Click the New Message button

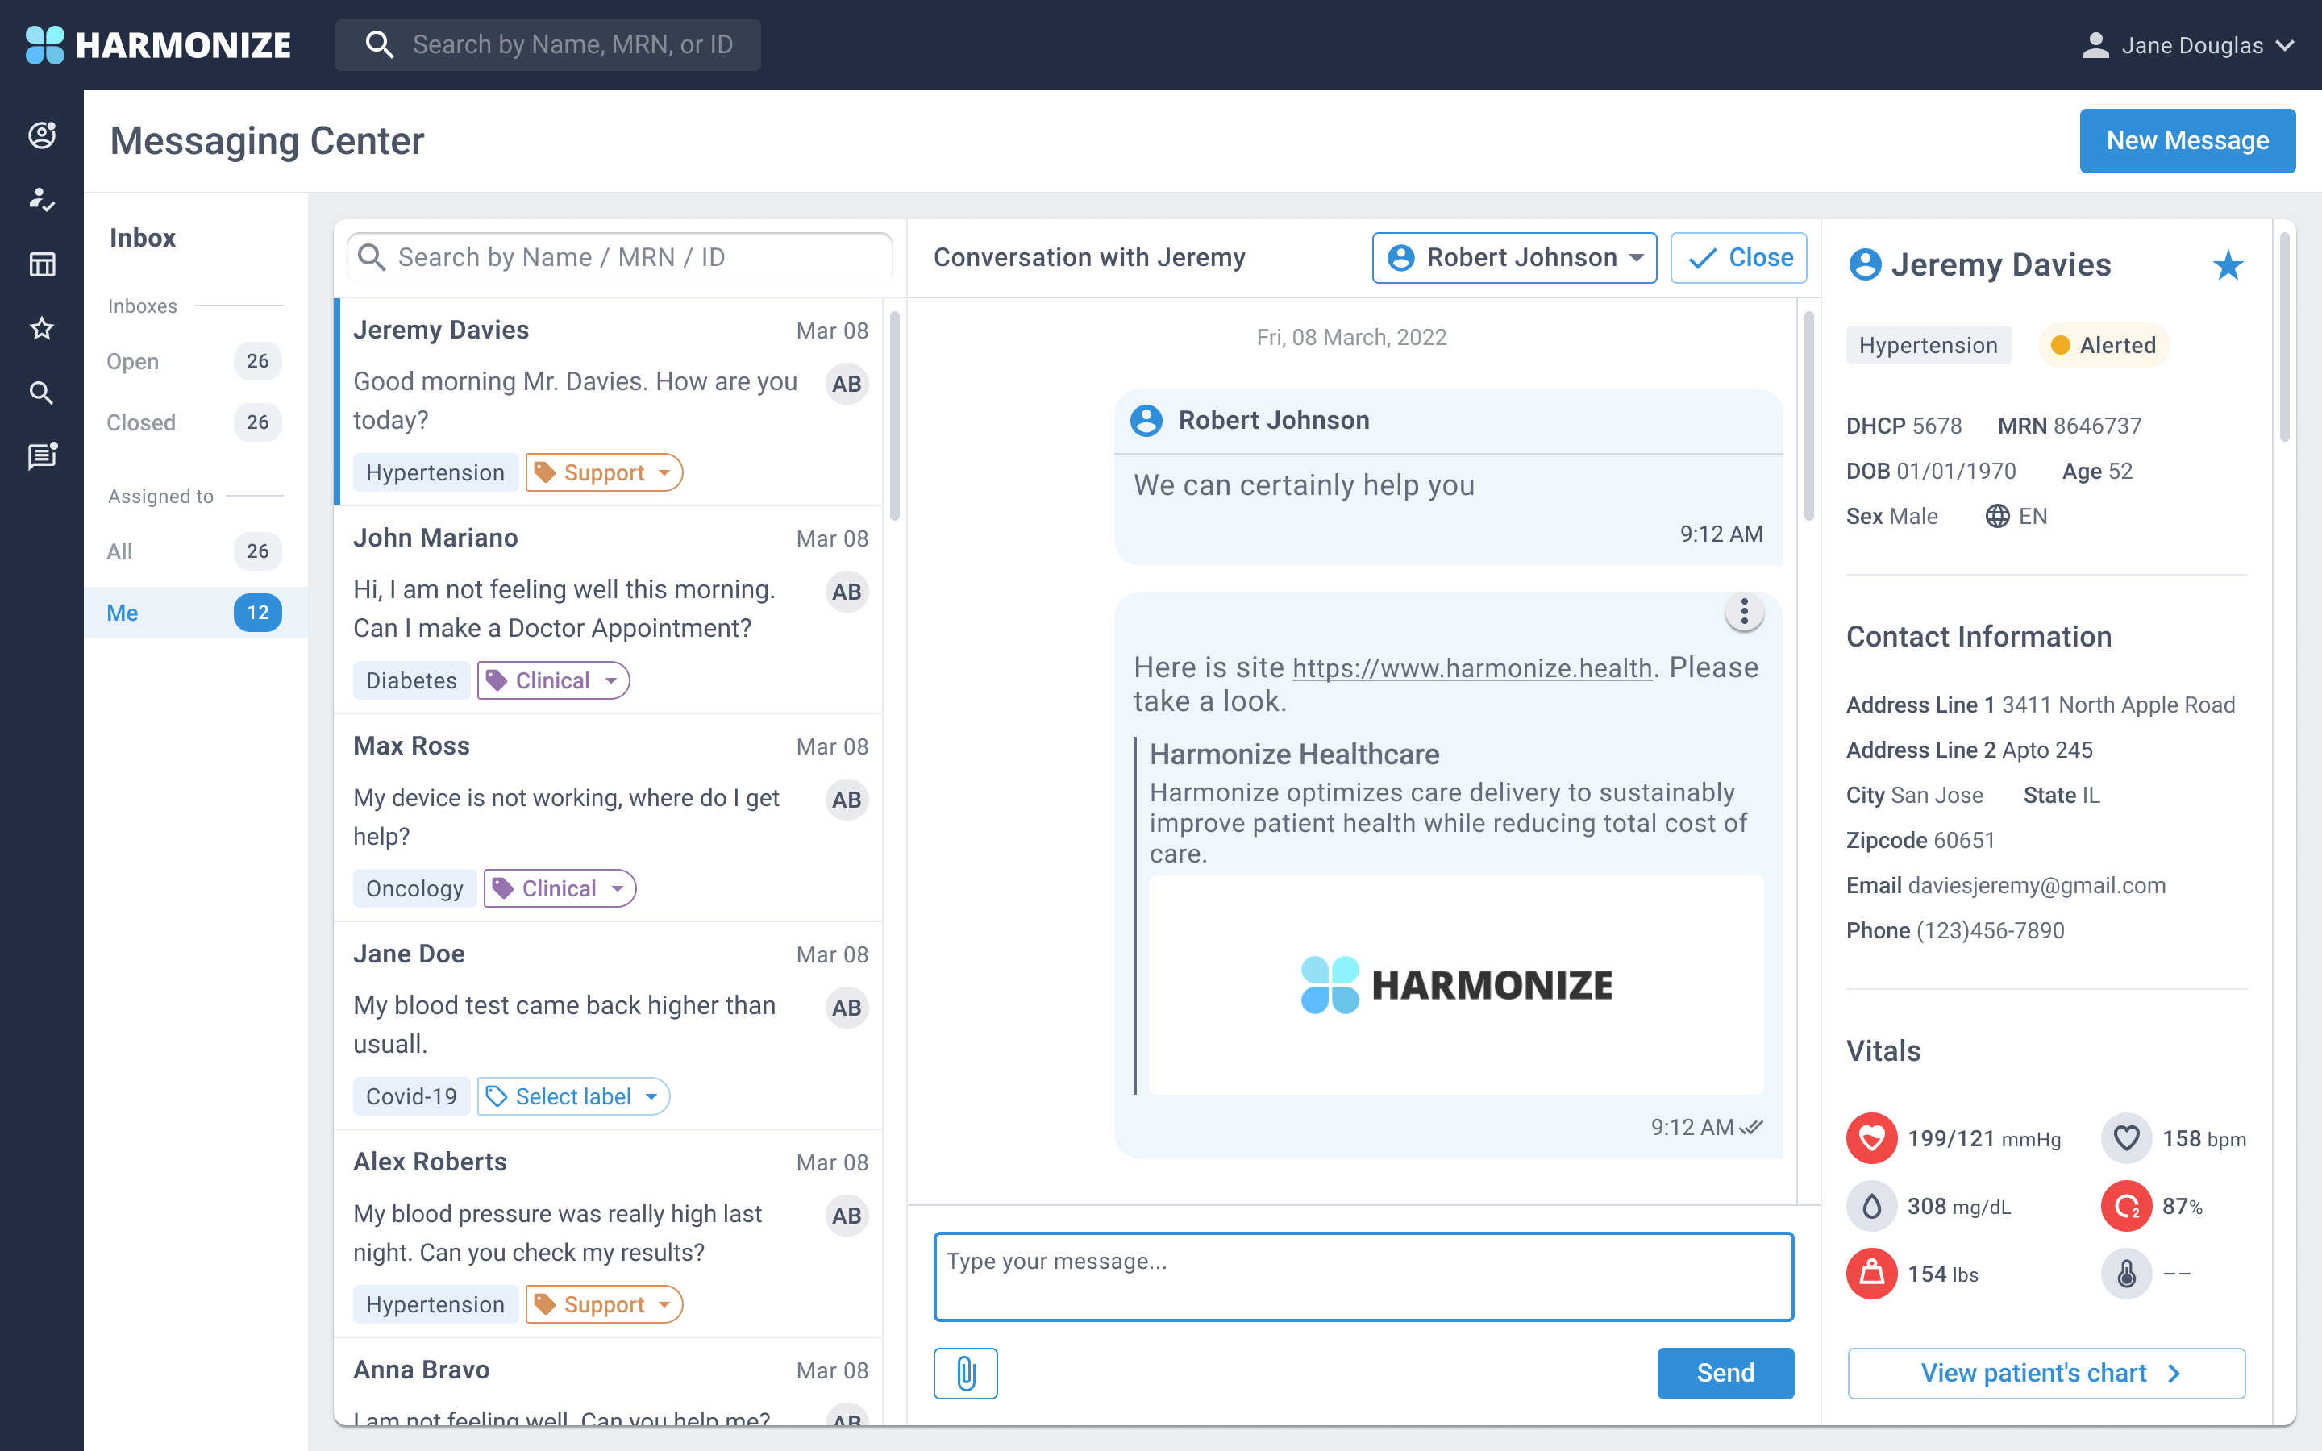click(x=2187, y=141)
